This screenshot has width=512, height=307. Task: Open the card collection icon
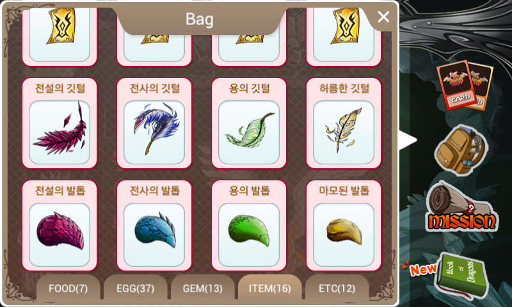465,85
